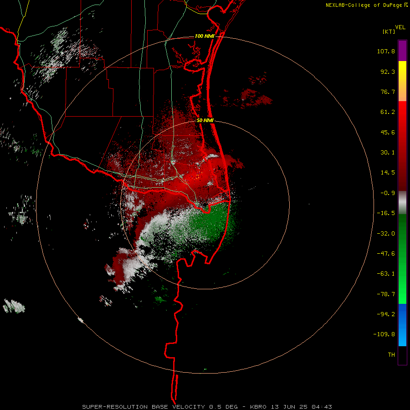This screenshot has height=410, width=410.
Task: Click the 76.7 velocity scale value
Action: [388, 92]
